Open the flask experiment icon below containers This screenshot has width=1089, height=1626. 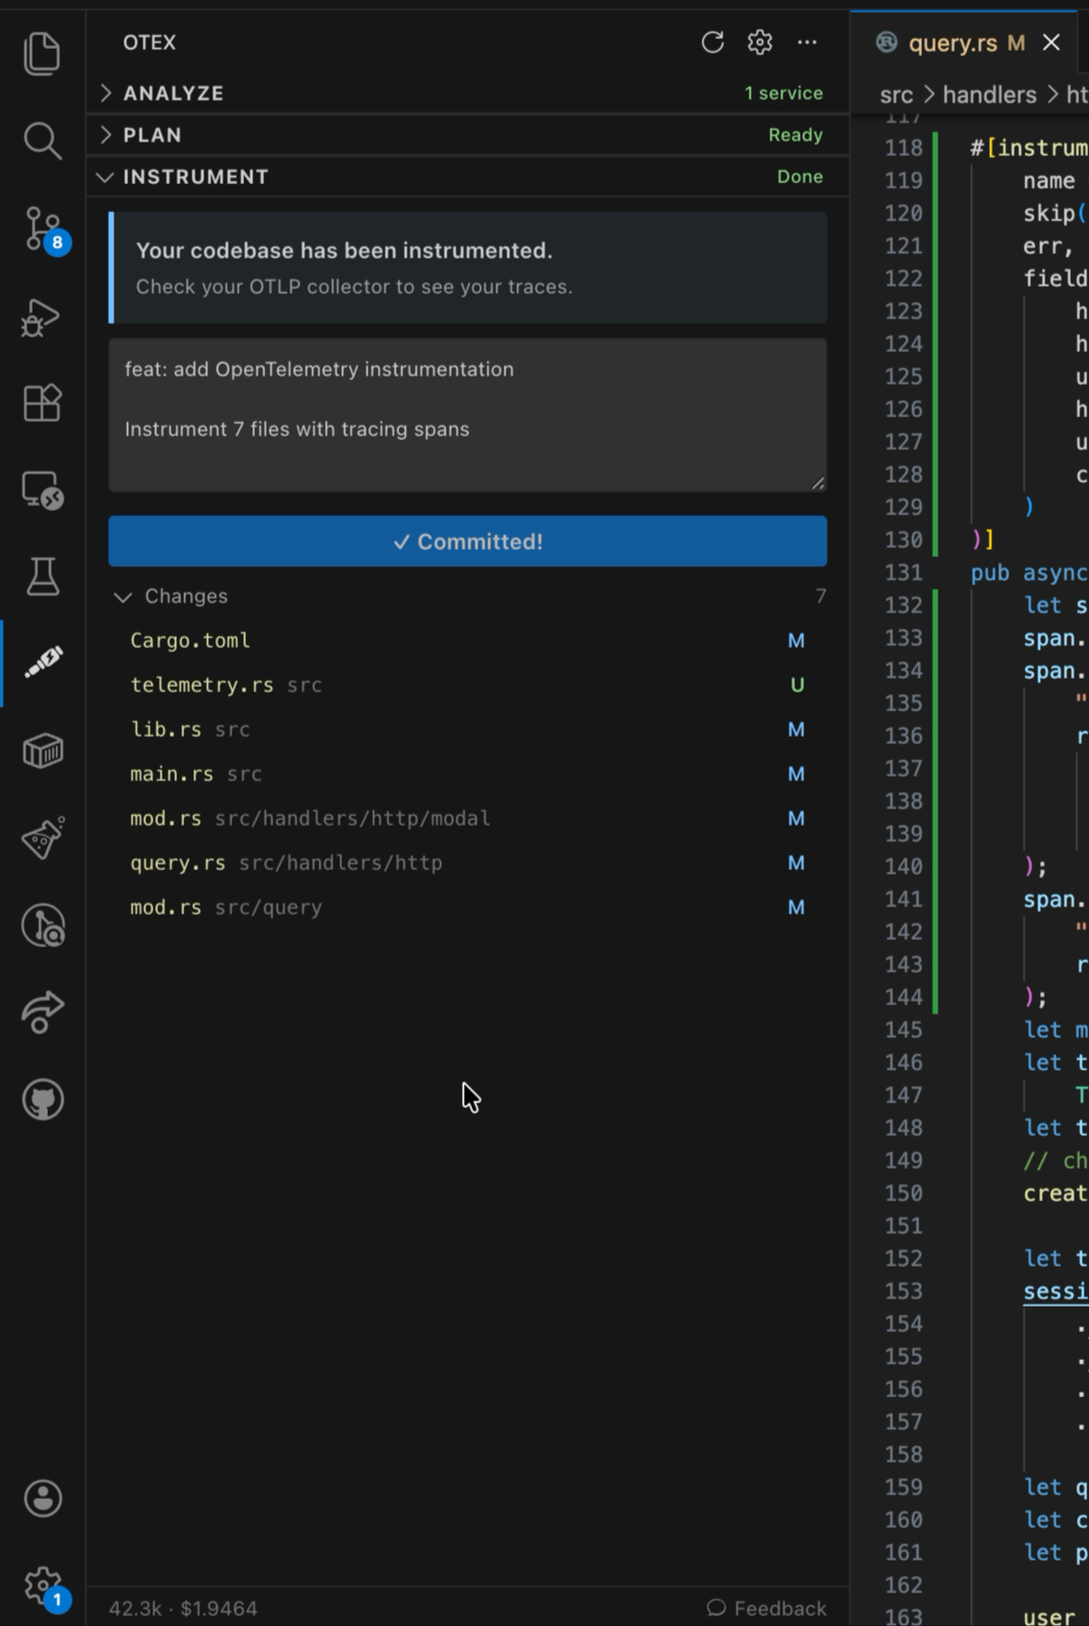[x=42, y=837]
